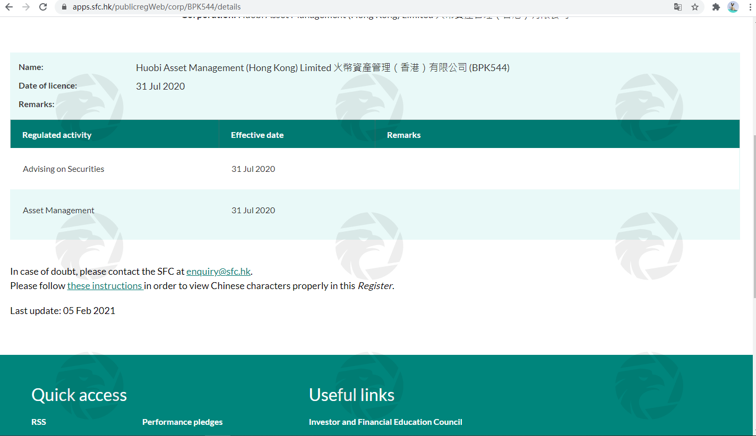Open Performance pledges link

(182, 422)
